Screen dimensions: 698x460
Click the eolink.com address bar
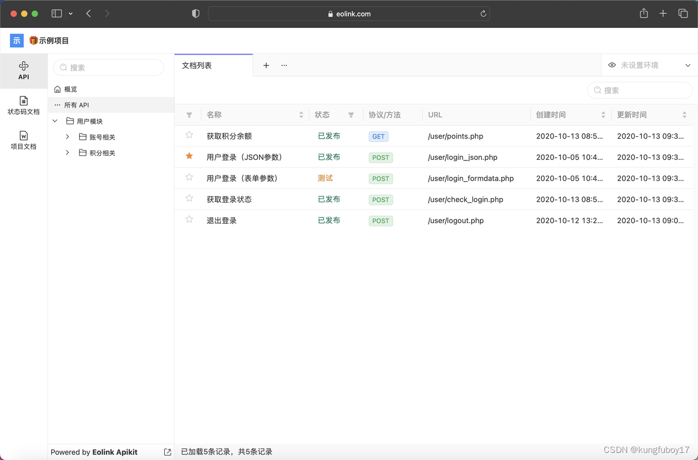tap(349, 14)
